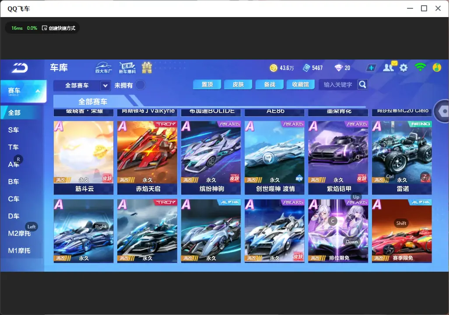449x315 pixels.
Task: Collapse the 赛车 sidebar section
Action: [38, 91]
